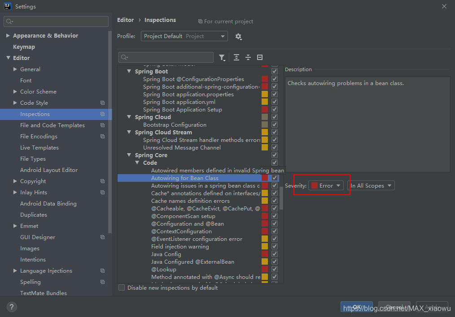Screen dimensions: 455x317
Task: Click the IntelliJ logo in title bar
Action: tap(8, 6)
